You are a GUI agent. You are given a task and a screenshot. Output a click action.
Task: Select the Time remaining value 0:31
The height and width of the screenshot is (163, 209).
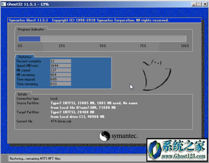click(61, 84)
